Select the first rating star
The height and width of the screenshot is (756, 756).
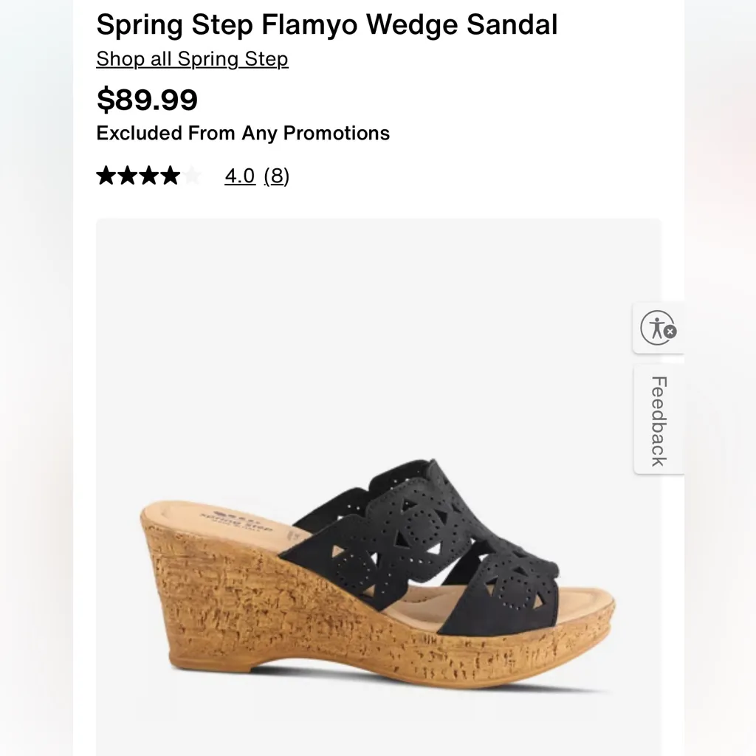coord(106,176)
